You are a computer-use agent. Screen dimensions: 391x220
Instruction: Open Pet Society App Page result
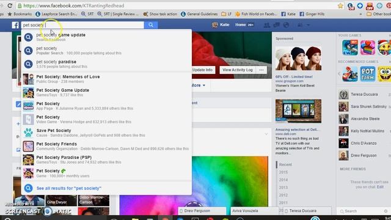coord(106,106)
